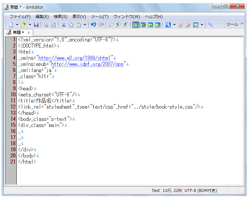Click the configuration selector icon
249x199 pixels.
[x=168, y=25]
